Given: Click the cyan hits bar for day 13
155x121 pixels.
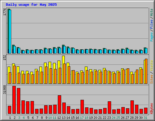Looking at the screenshot, I should tap(64, 50).
